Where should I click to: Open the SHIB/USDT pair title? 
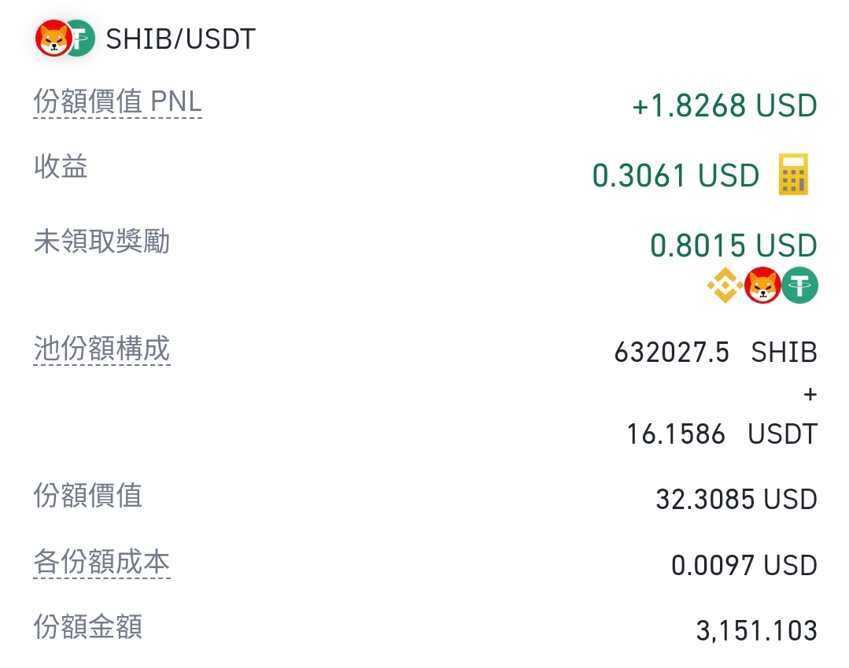(180, 39)
